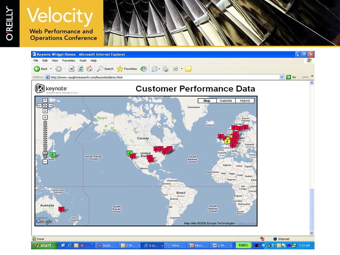Expand hidden system tray icons
This screenshot has height=255, width=340.
point(263,245)
